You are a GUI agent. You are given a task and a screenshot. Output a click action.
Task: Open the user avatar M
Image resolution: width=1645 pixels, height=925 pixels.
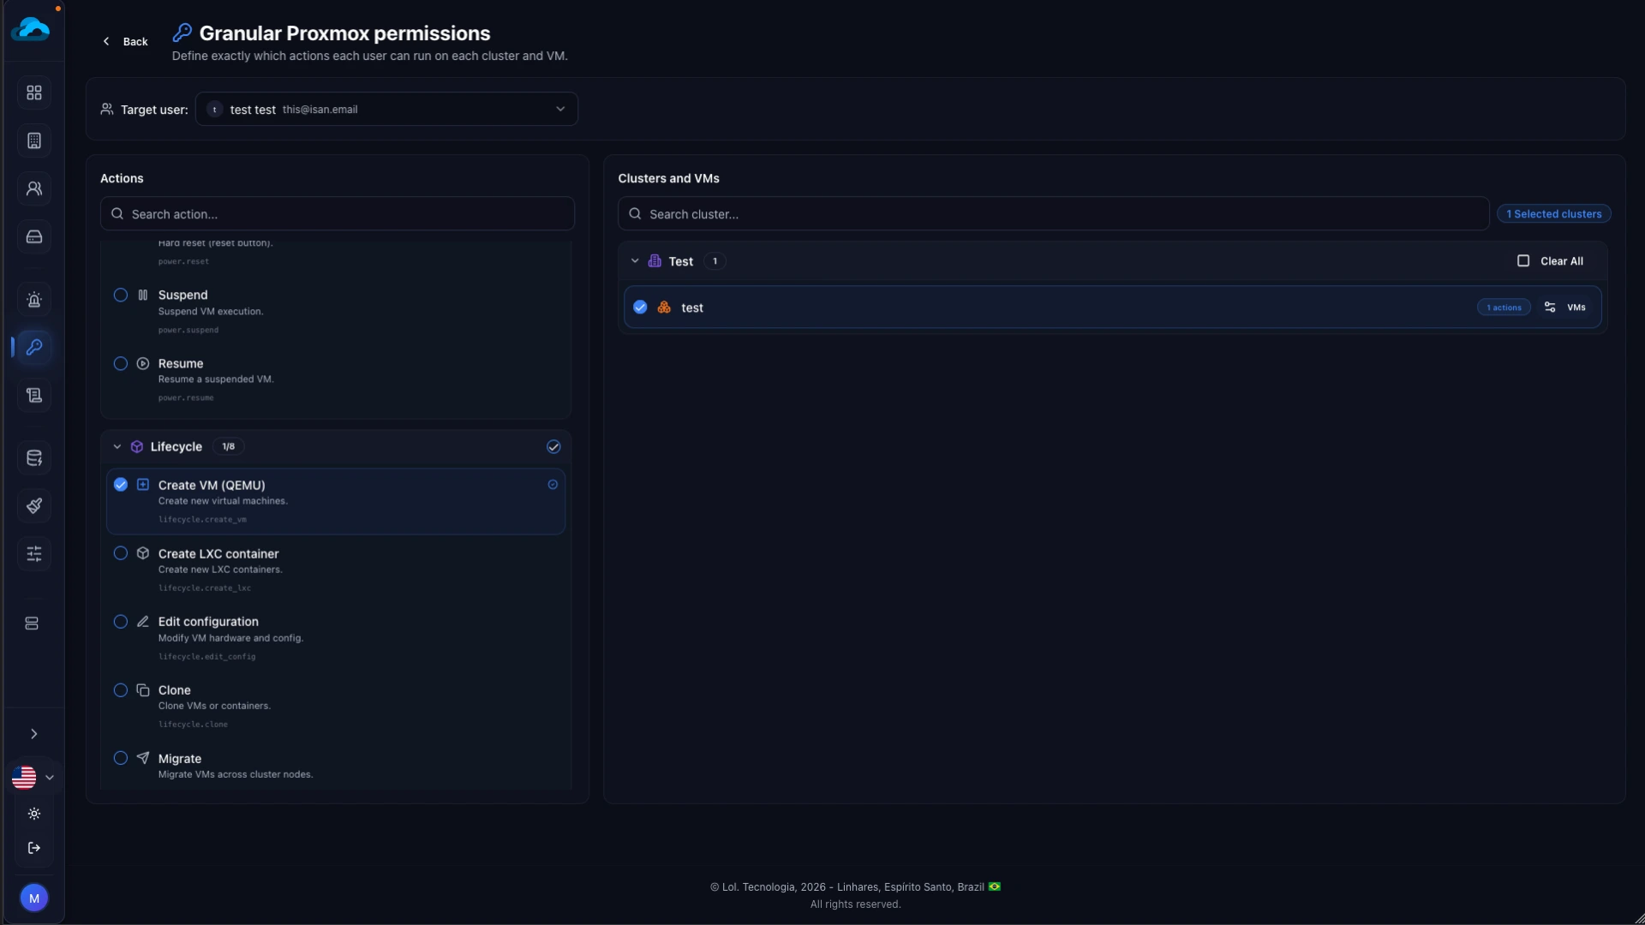(x=34, y=898)
